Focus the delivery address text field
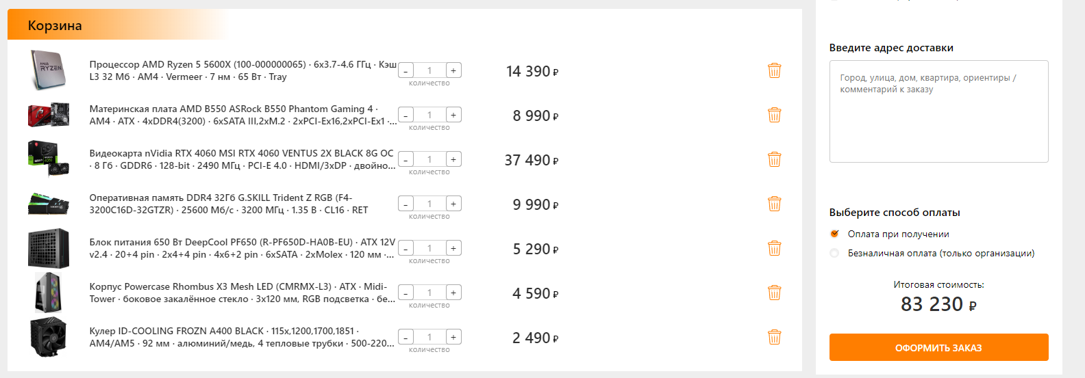The image size is (1085, 378). click(x=938, y=111)
